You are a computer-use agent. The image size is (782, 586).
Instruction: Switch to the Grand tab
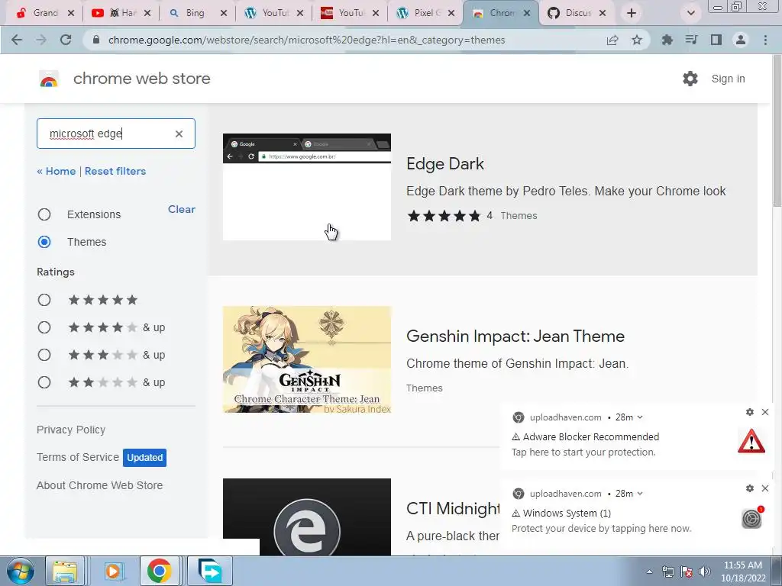45,13
